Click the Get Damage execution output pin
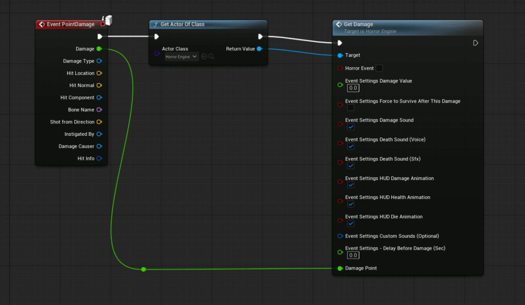Viewport: 525px width, 305px height. [x=475, y=43]
